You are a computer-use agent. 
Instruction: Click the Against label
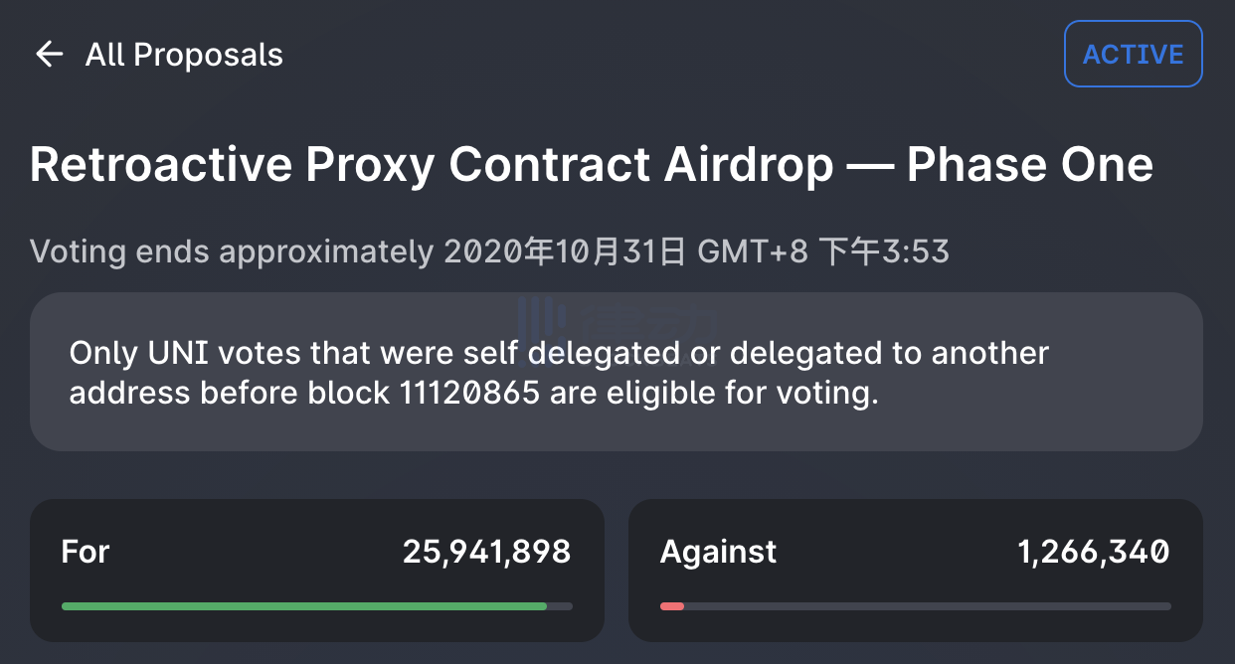click(719, 552)
